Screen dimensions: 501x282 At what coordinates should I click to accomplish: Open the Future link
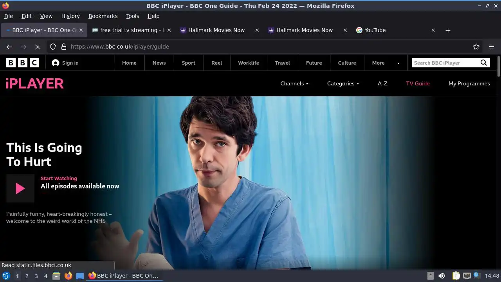pos(314,63)
